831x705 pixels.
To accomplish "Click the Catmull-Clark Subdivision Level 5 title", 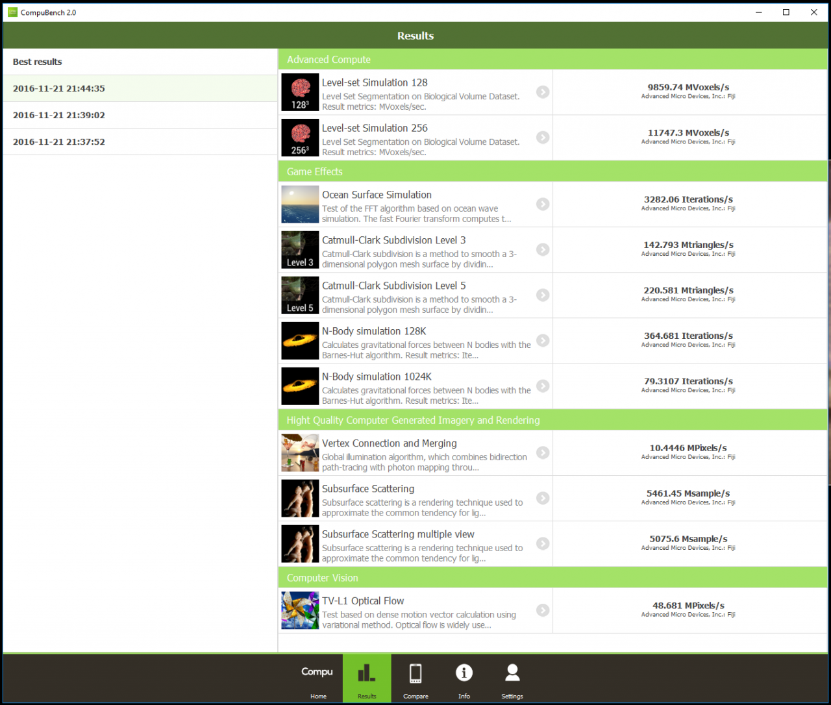I will point(393,286).
